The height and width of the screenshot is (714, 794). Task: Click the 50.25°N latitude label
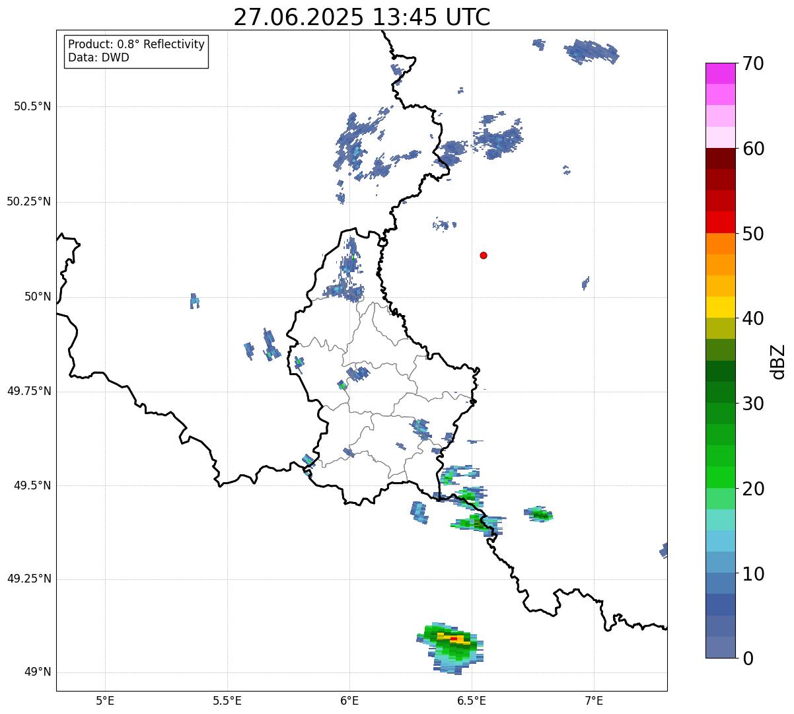coord(28,201)
